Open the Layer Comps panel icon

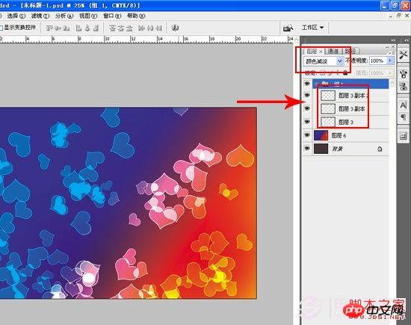pyautogui.click(x=403, y=136)
